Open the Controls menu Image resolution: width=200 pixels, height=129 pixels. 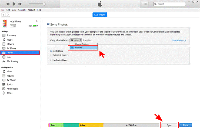(x=22, y=10)
